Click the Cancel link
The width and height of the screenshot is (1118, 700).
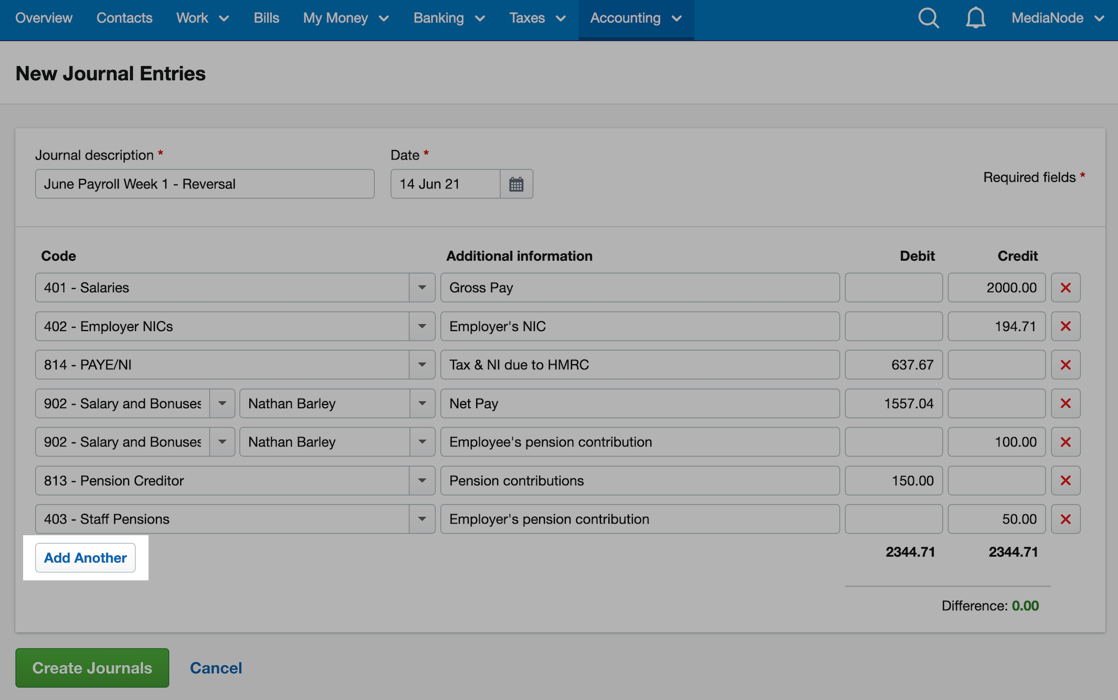click(216, 668)
